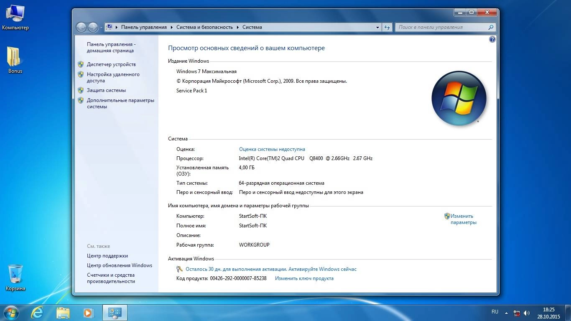Show hidden tray icons arrow
The image size is (571, 321).
507,313
